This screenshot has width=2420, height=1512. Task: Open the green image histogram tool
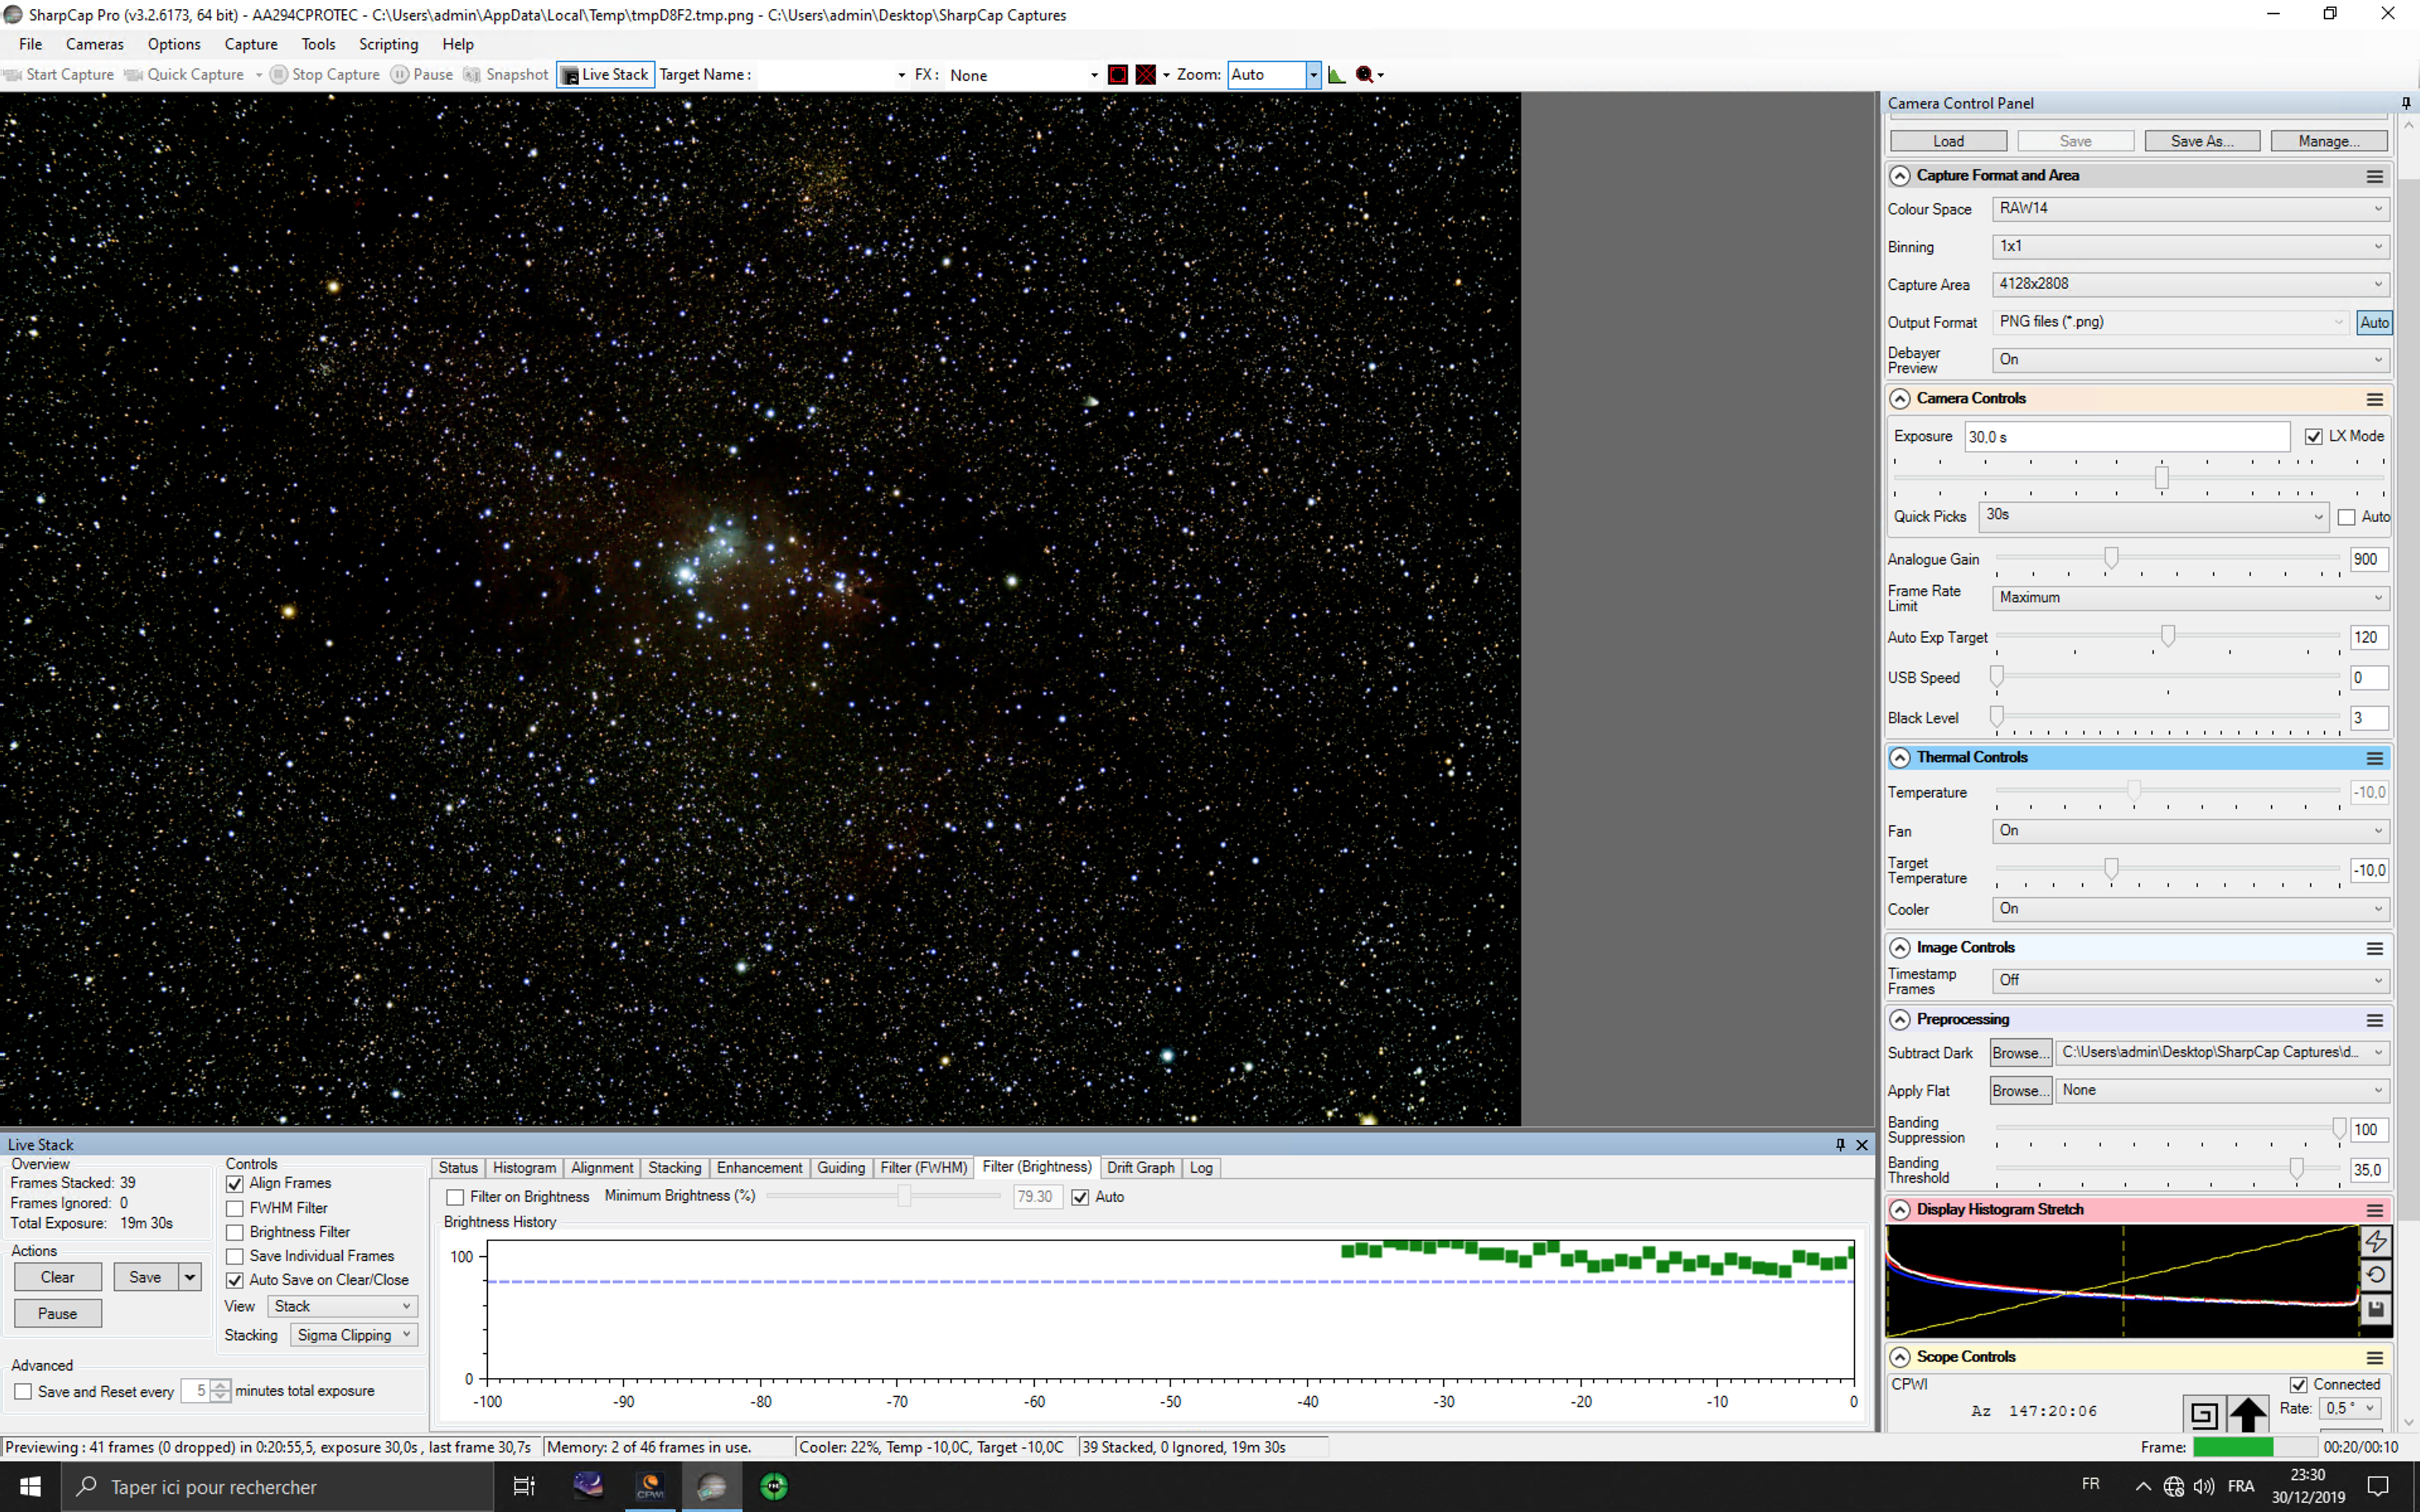(x=1337, y=75)
